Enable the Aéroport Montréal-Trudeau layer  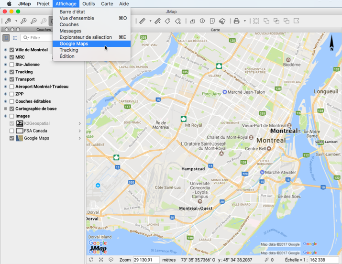point(12,87)
